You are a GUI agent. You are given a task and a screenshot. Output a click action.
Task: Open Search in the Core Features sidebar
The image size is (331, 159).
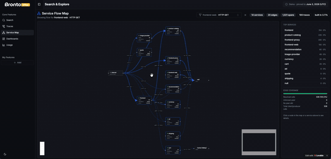click(x=17, y=20)
